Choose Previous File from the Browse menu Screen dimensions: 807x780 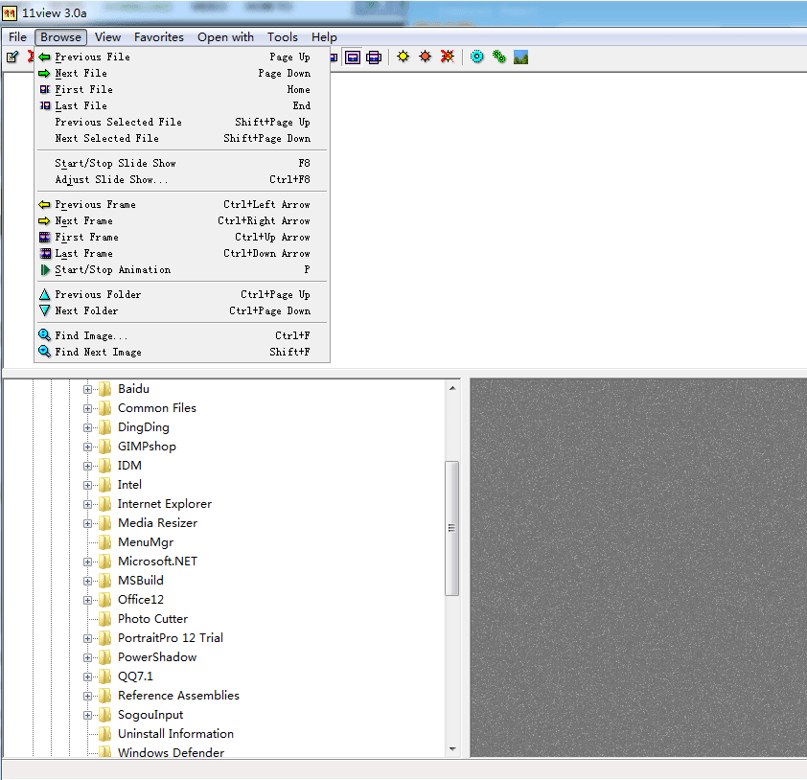pos(92,57)
